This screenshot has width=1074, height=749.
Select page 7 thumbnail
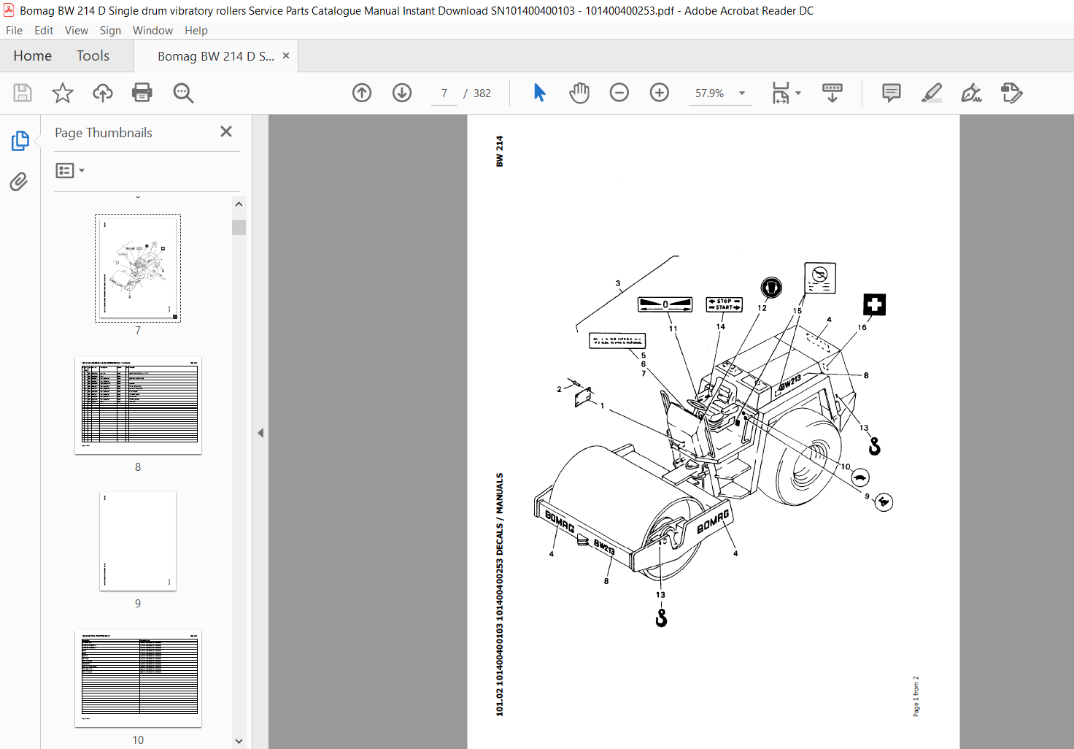click(138, 268)
